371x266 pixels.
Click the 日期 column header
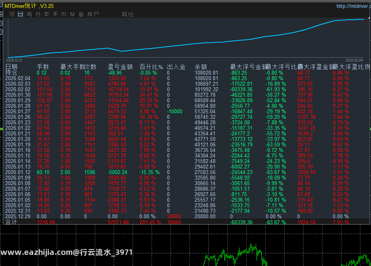pyautogui.click(x=11, y=67)
